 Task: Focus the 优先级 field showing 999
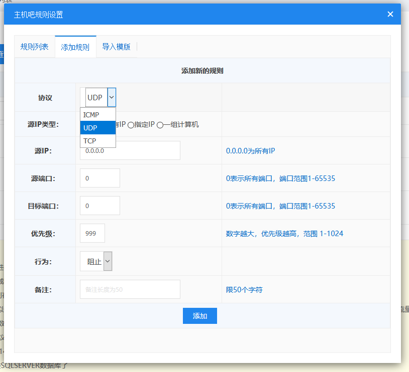tap(92, 233)
